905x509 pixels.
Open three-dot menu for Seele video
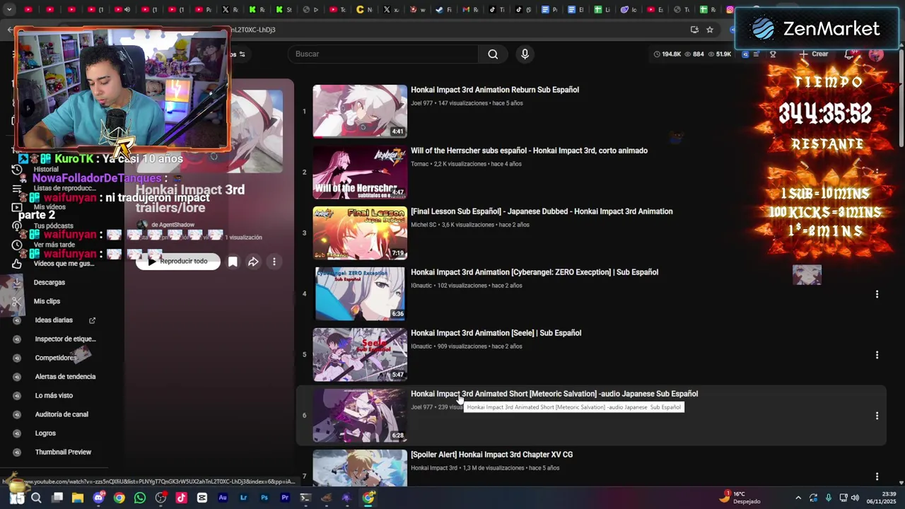point(877,355)
